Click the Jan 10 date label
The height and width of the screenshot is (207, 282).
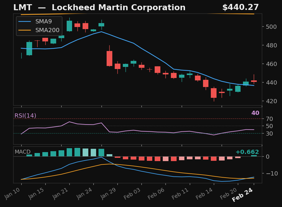coord(12,193)
